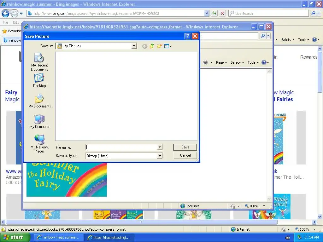Switch to https://hachette.imgi taskbar item

(109, 238)
